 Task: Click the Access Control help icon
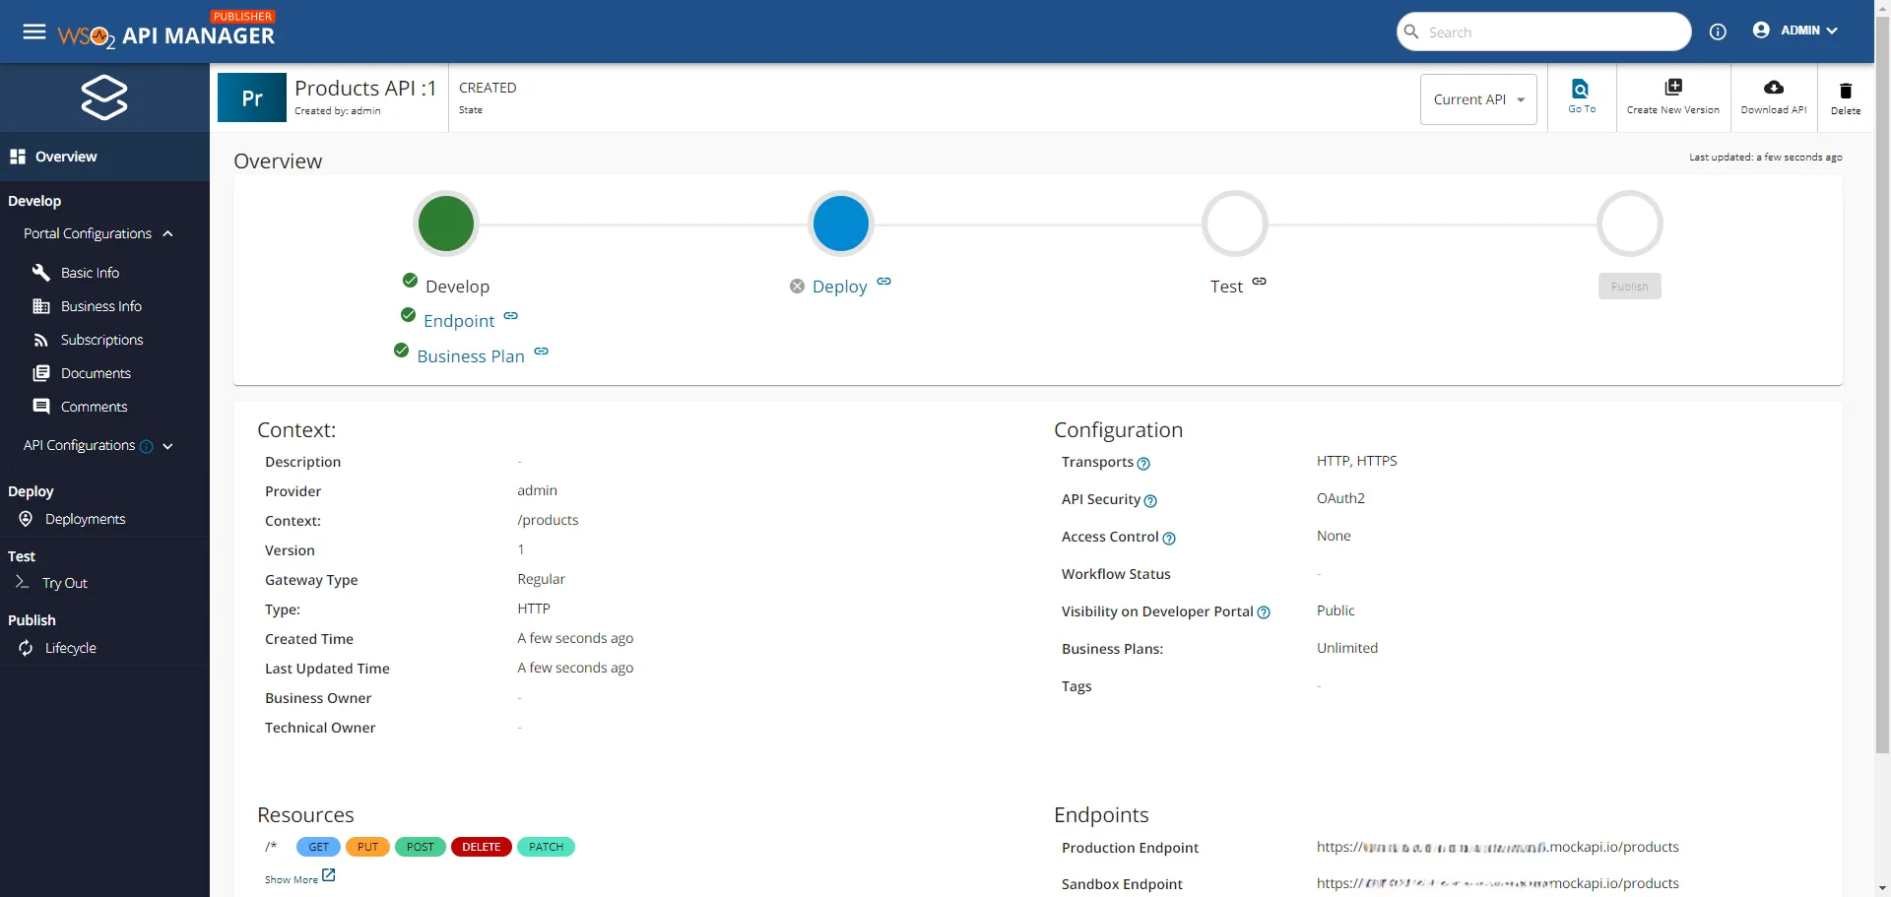tap(1169, 539)
